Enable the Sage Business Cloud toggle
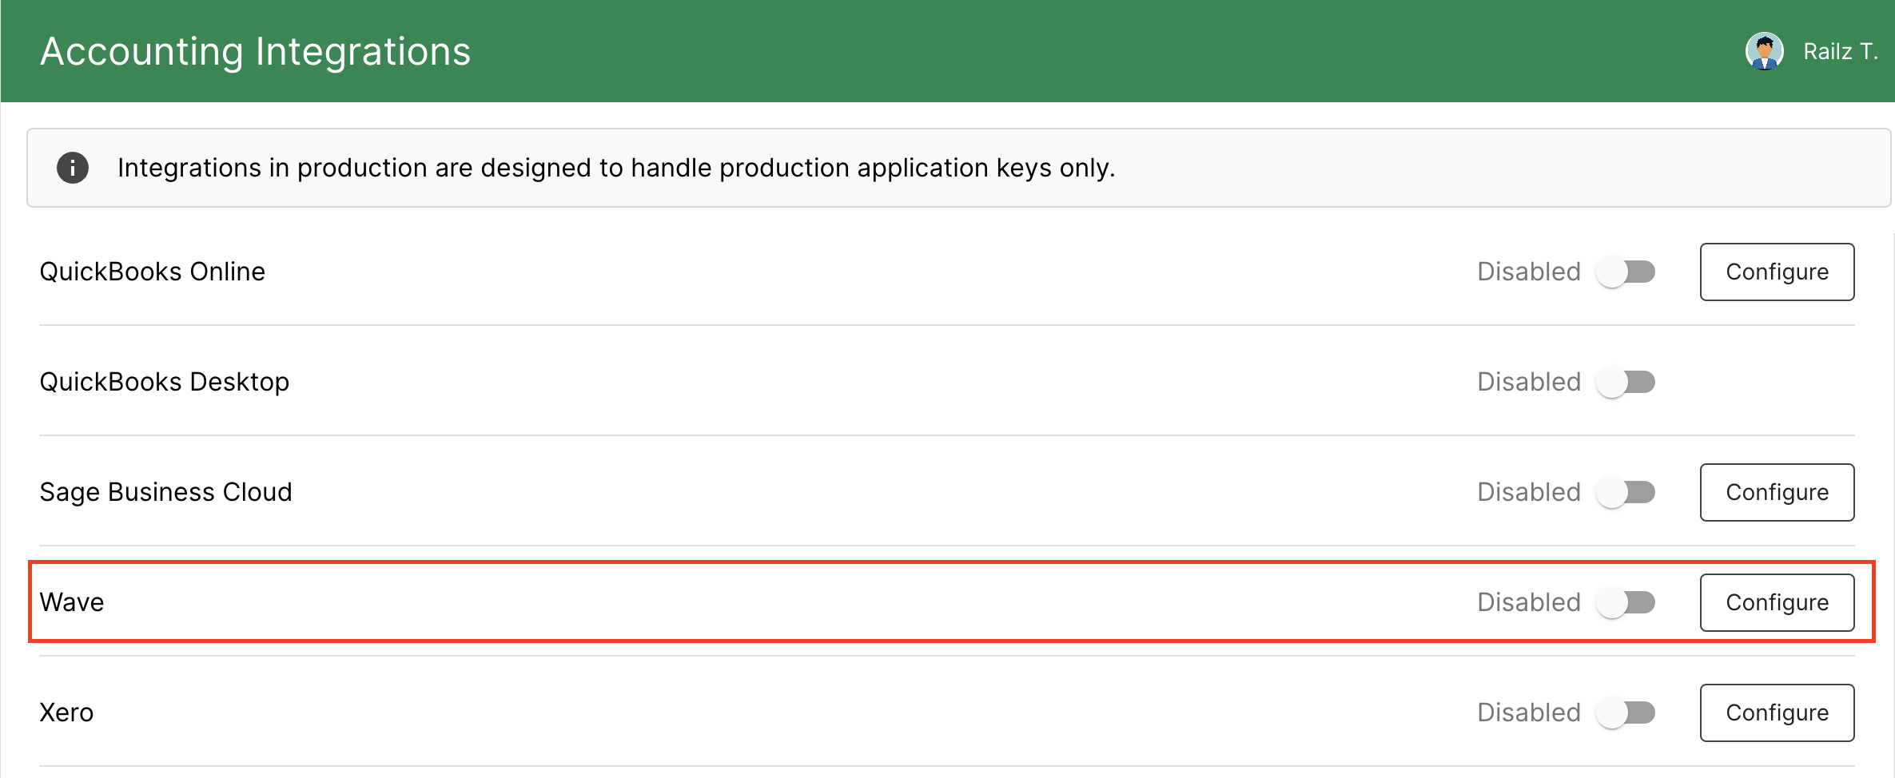Image resolution: width=1895 pixels, height=778 pixels. pos(1626,493)
